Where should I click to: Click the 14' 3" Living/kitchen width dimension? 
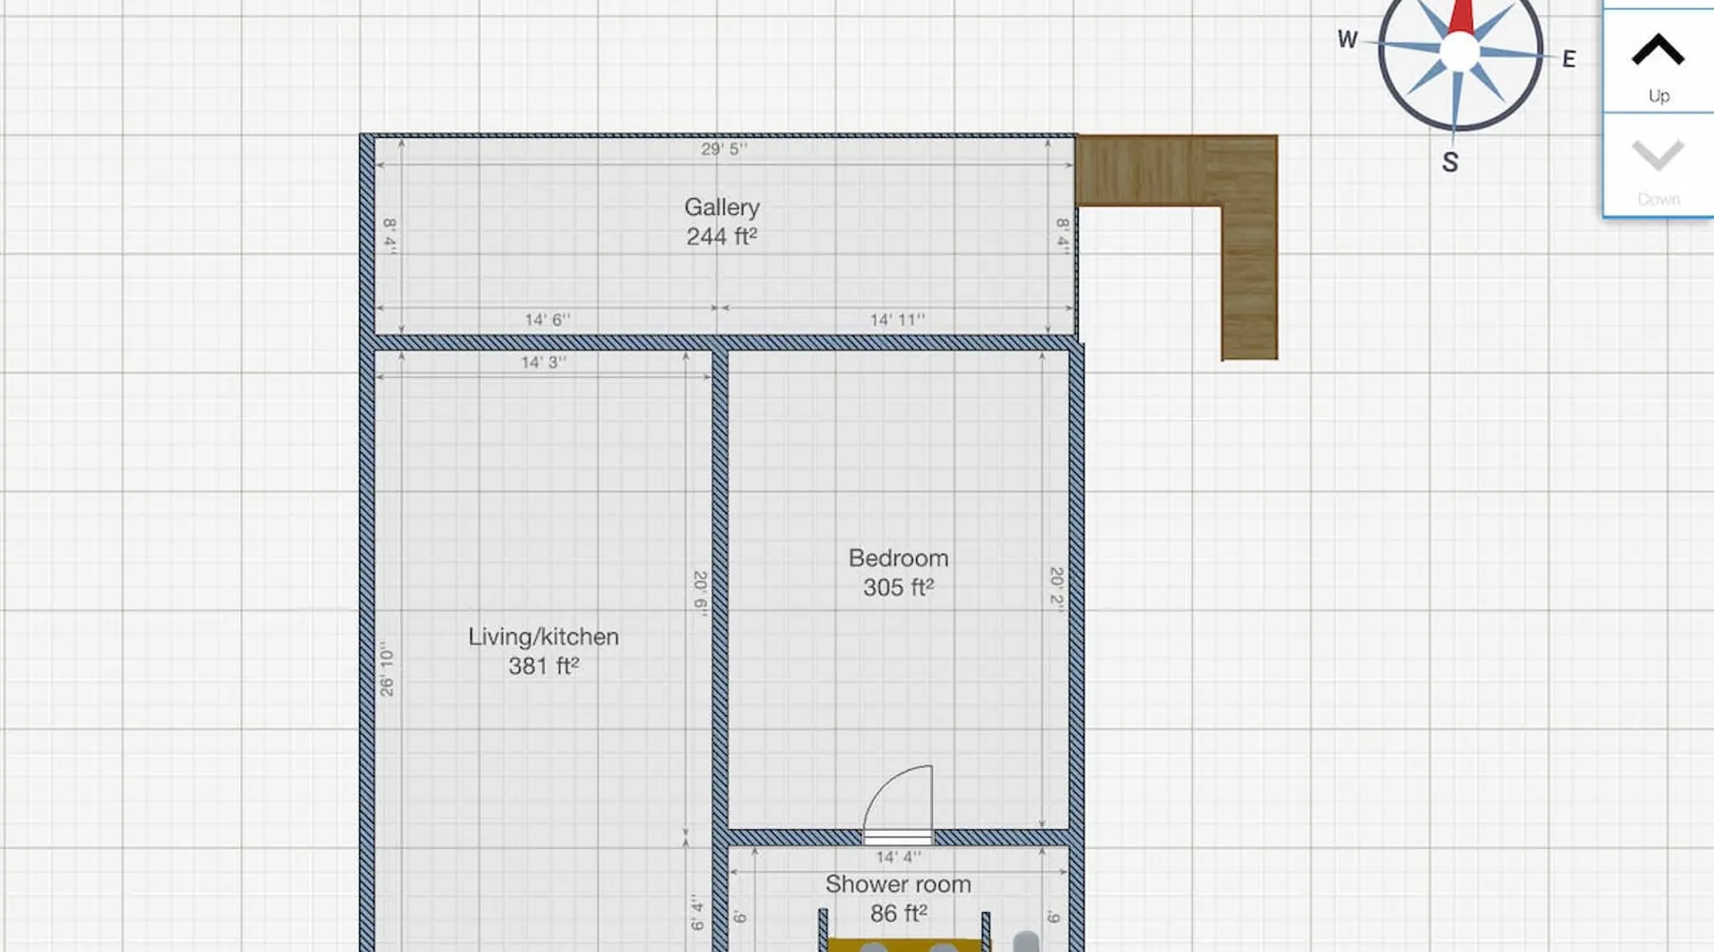click(543, 363)
